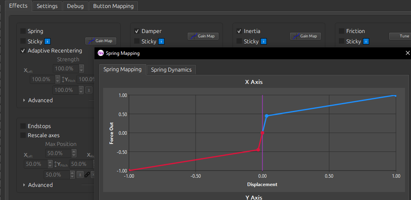Open the Settings tab

[47, 6]
